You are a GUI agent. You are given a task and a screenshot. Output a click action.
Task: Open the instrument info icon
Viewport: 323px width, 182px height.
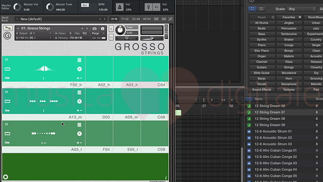[102, 28]
